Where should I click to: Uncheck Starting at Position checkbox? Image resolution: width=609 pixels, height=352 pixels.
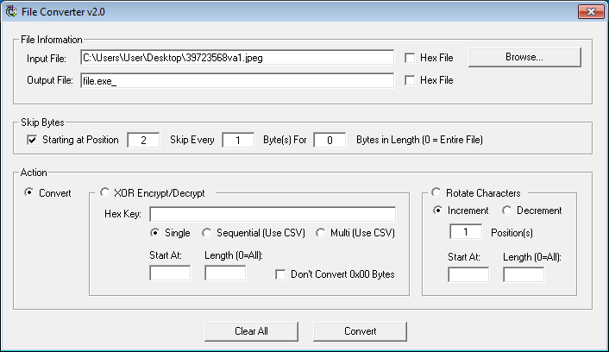click(33, 140)
